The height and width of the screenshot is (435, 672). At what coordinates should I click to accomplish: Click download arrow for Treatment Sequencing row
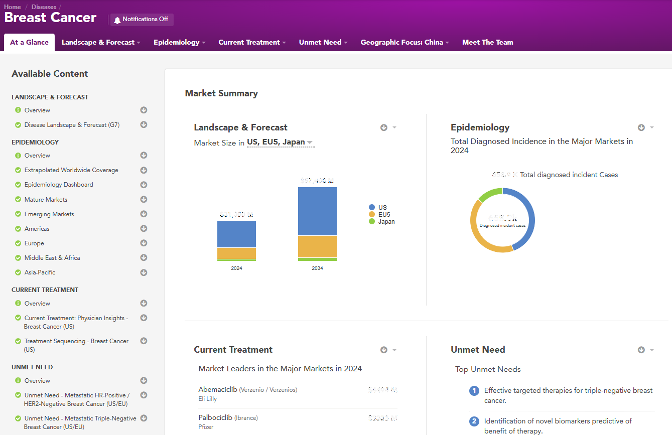144,341
